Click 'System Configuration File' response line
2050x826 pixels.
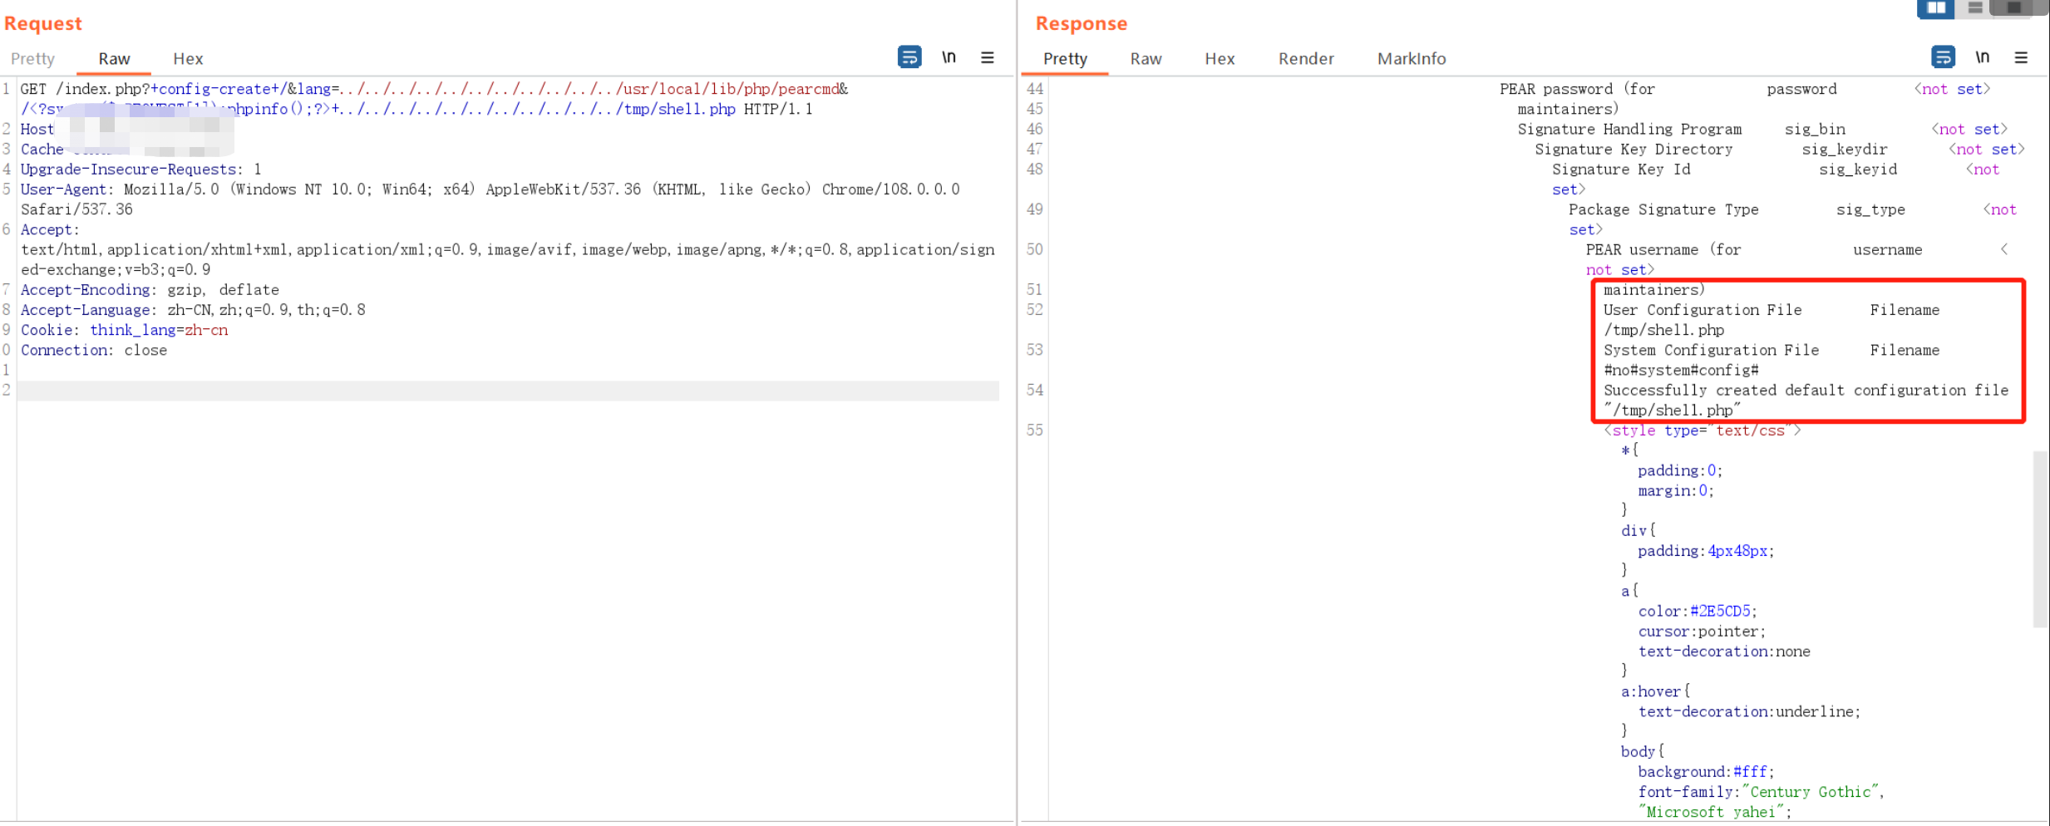point(1711,350)
